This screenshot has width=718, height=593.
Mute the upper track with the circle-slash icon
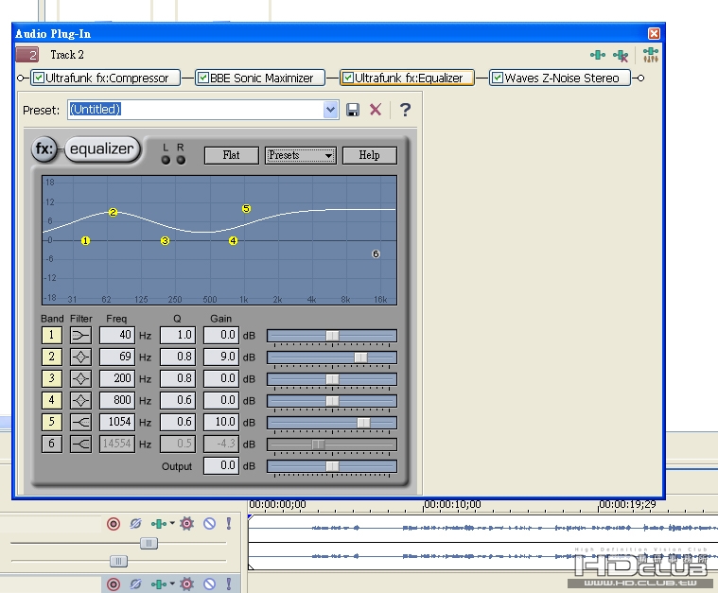210,523
